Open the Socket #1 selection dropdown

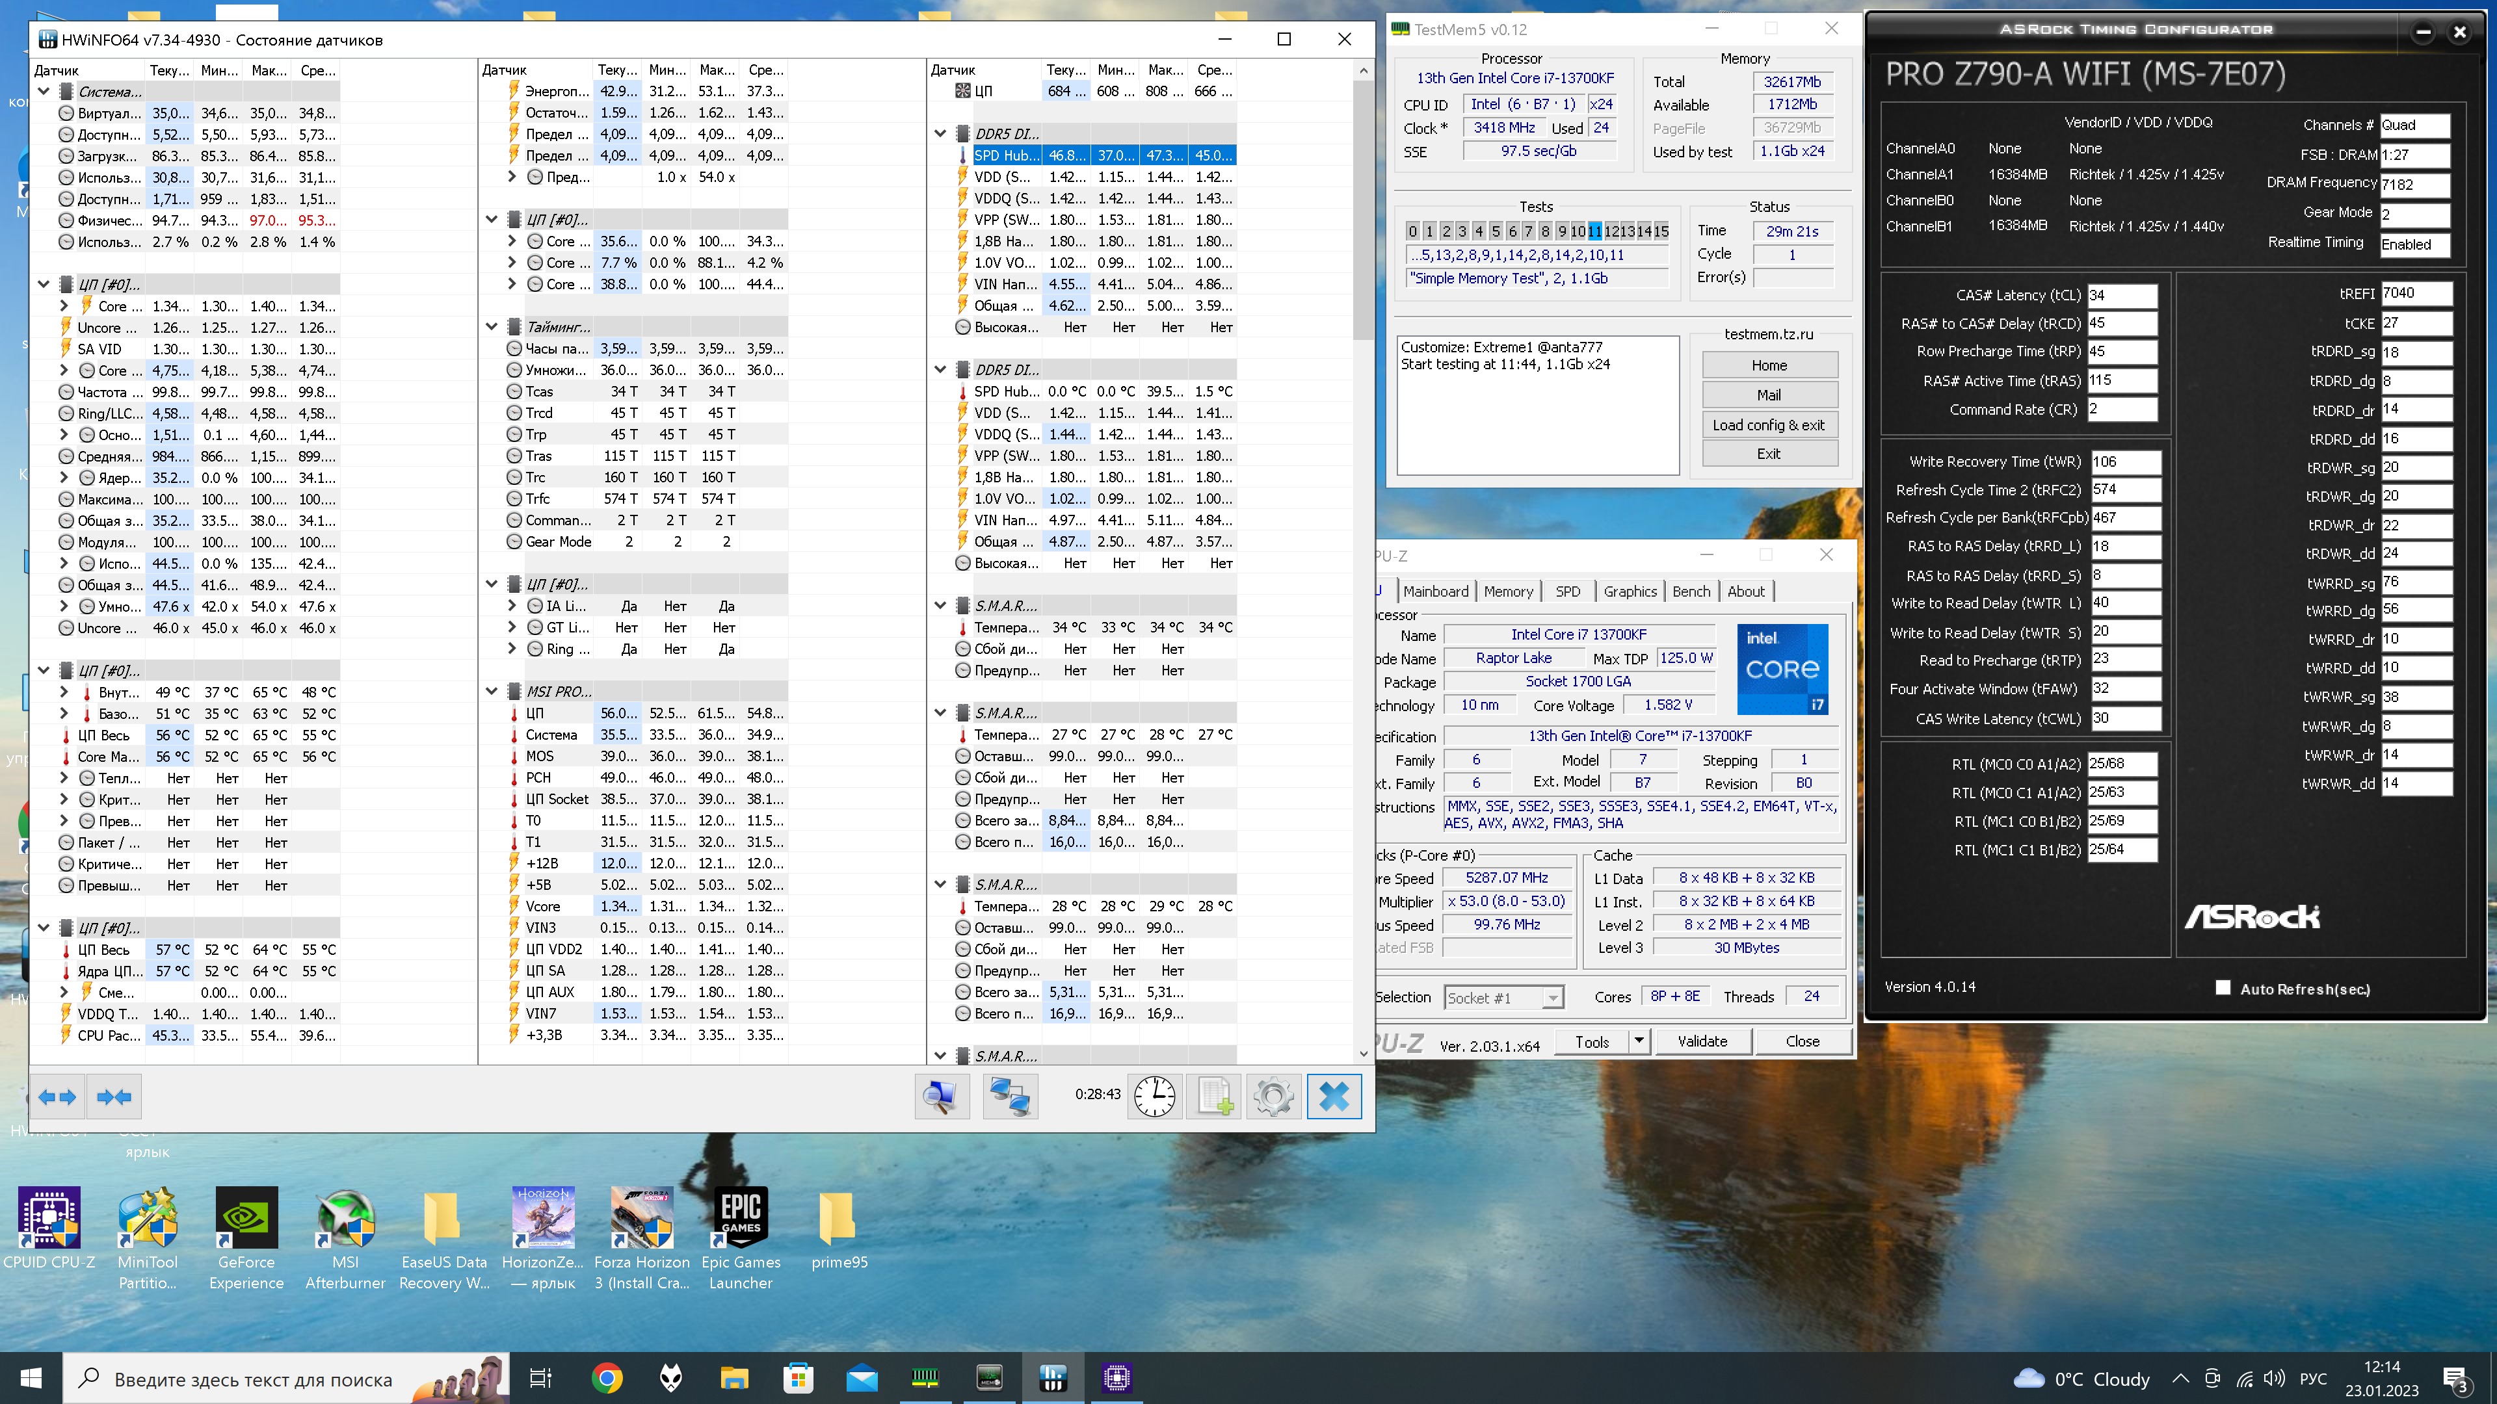click(x=1553, y=997)
